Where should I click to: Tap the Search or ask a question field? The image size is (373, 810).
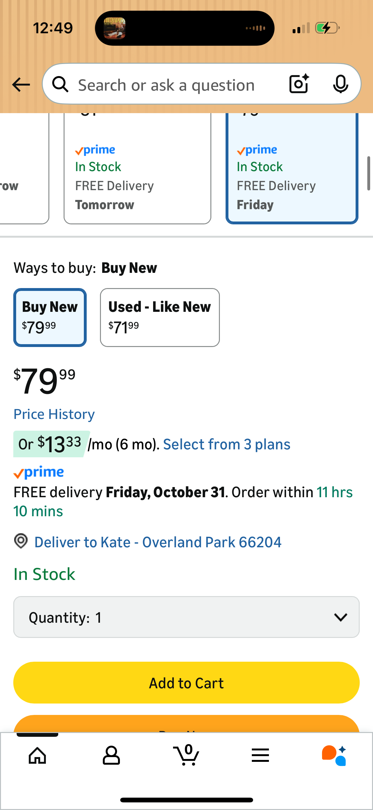(177, 85)
